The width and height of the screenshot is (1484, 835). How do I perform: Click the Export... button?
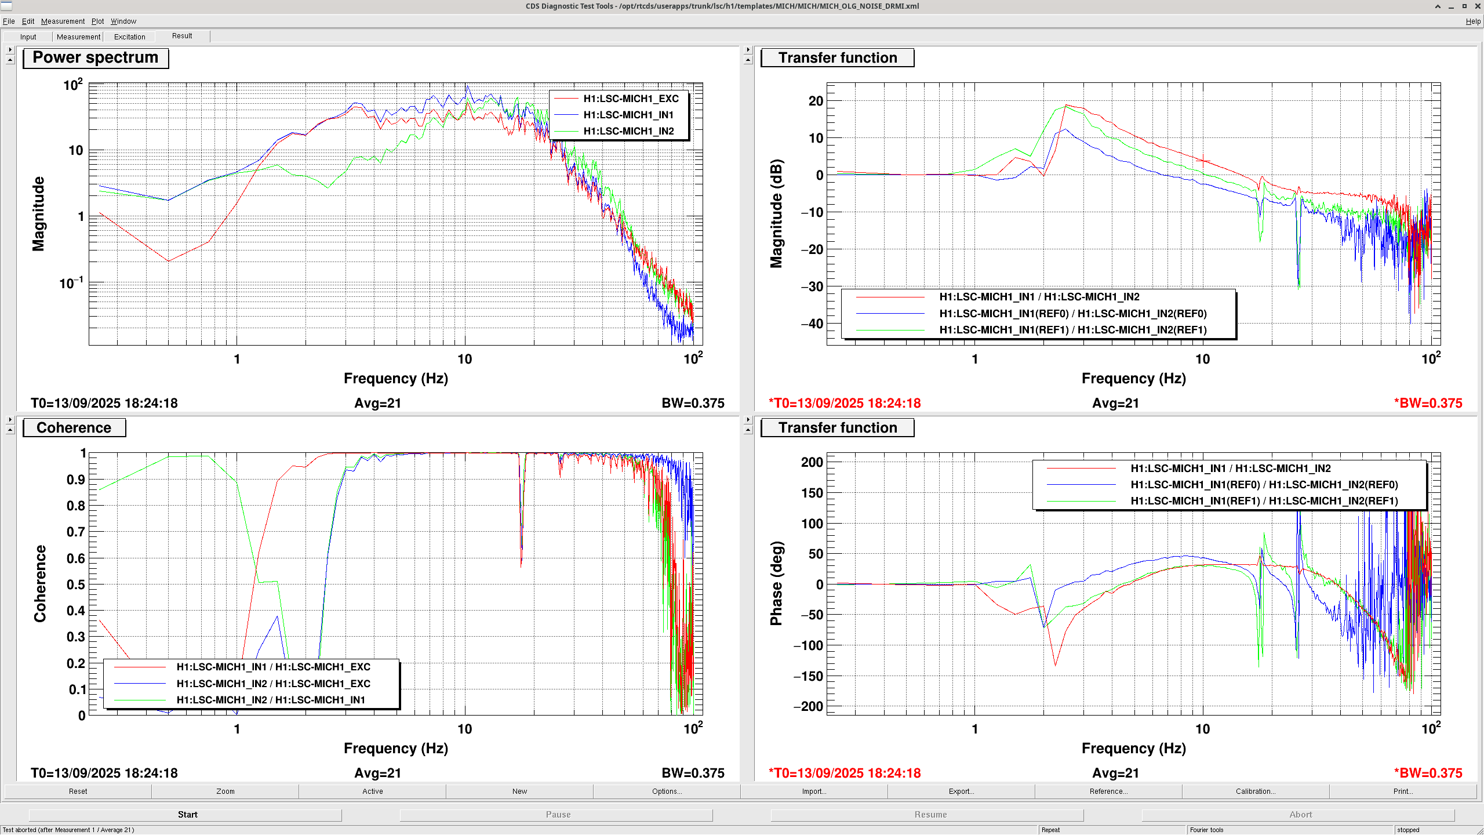pyautogui.click(x=961, y=791)
